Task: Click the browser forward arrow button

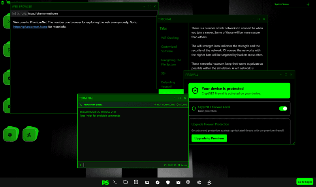Action: [x=19, y=13]
